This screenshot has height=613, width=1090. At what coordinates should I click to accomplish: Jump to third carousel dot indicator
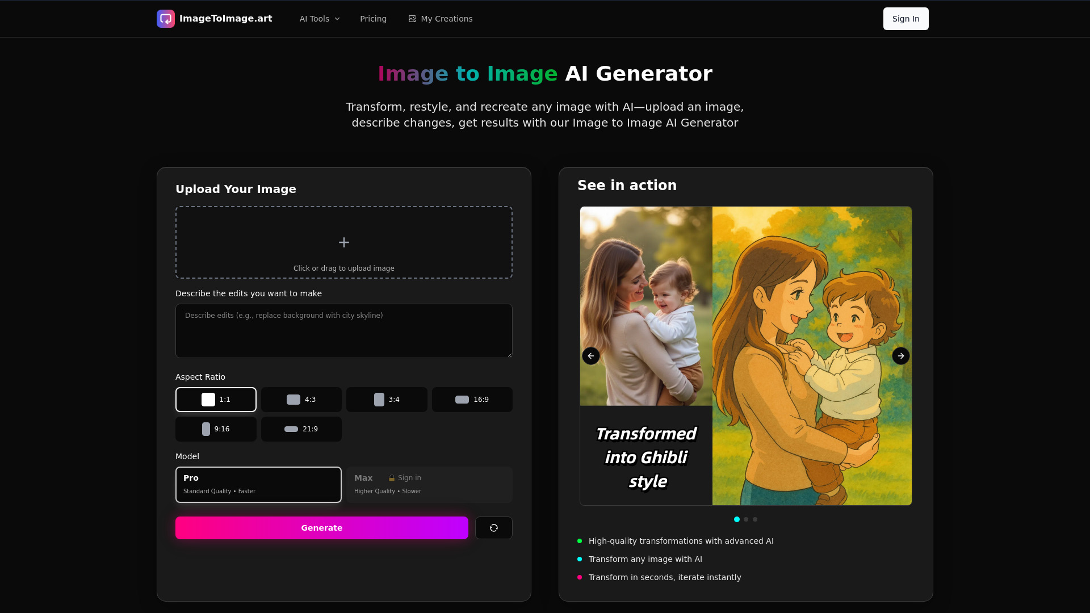pos(755,519)
